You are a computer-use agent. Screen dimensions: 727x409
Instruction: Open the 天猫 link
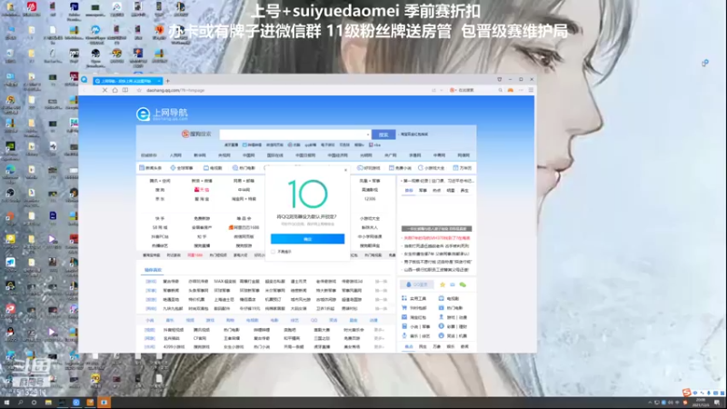pos(202,190)
